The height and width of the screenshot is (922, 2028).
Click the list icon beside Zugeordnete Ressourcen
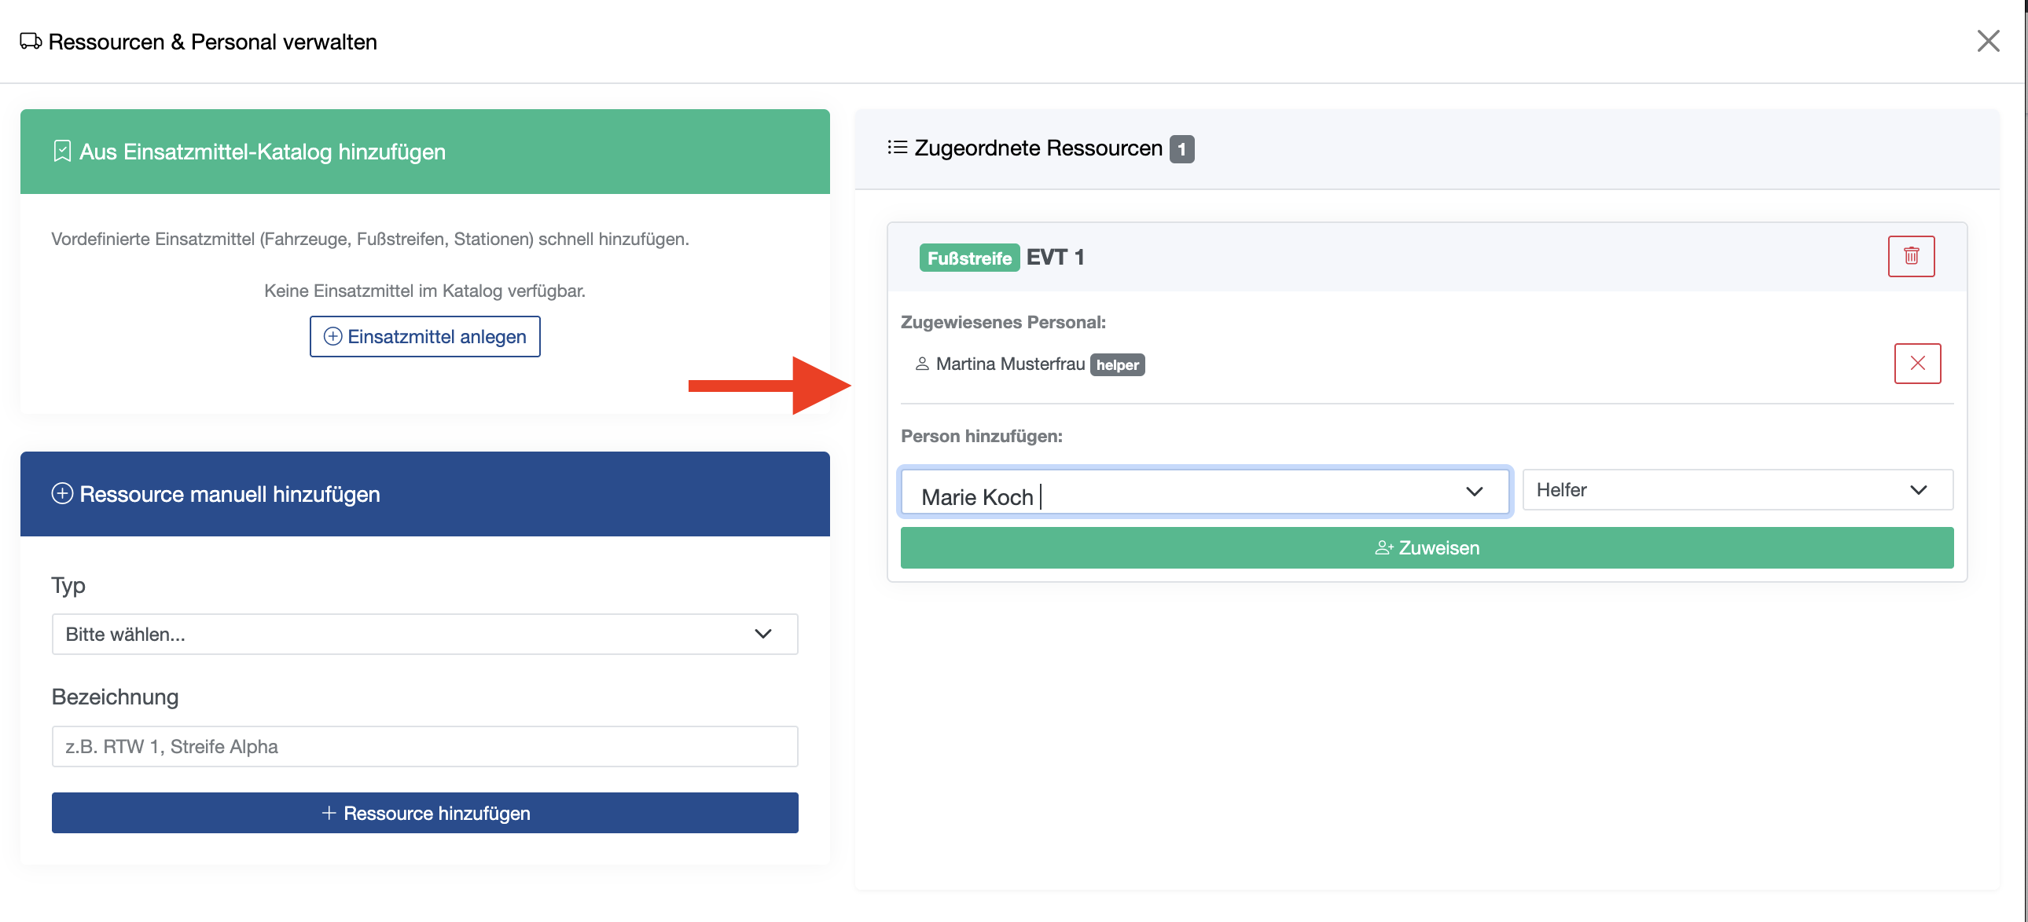[x=897, y=148]
